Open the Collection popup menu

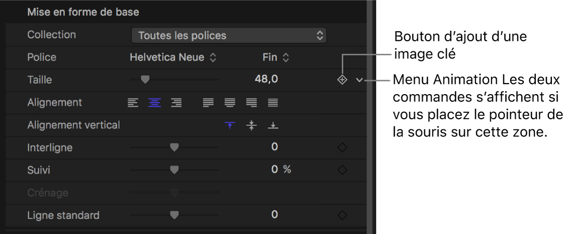tap(229, 35)
